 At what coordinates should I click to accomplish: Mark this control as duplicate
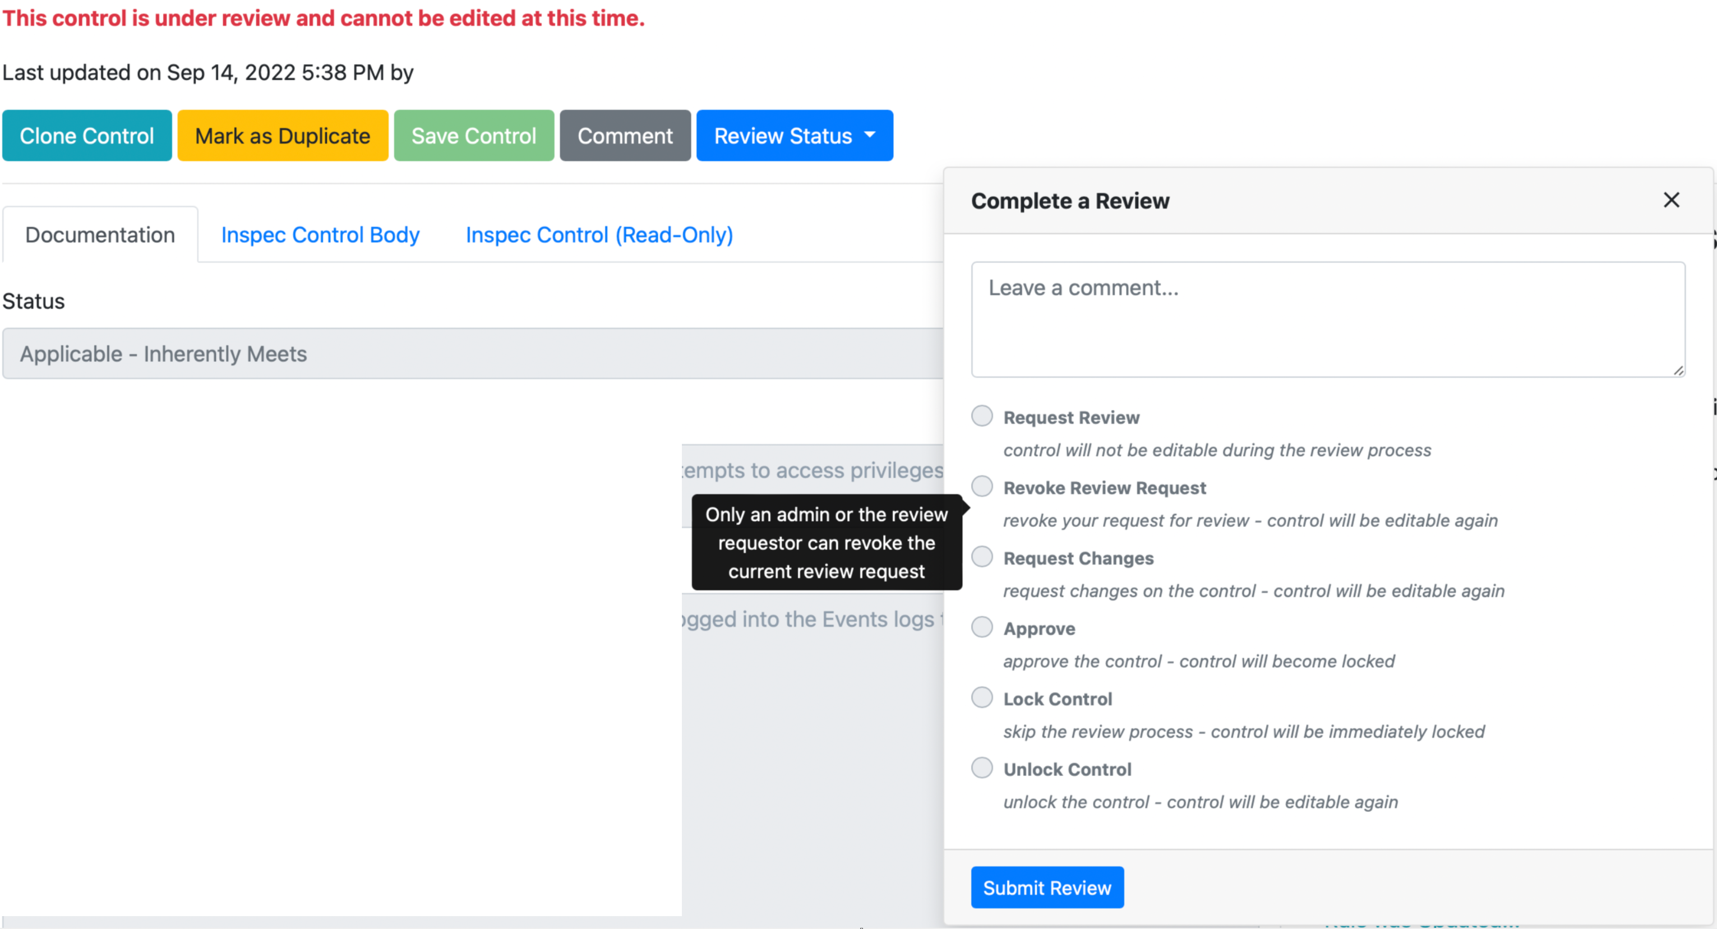pyautogui.click(x=283, y=135)
